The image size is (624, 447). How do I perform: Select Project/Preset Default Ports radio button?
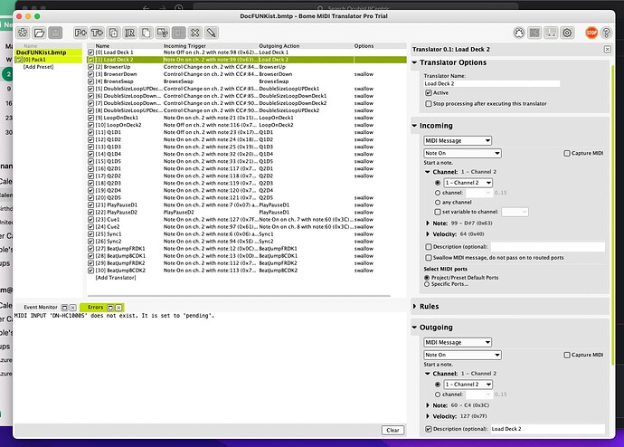tap(427, 278)
